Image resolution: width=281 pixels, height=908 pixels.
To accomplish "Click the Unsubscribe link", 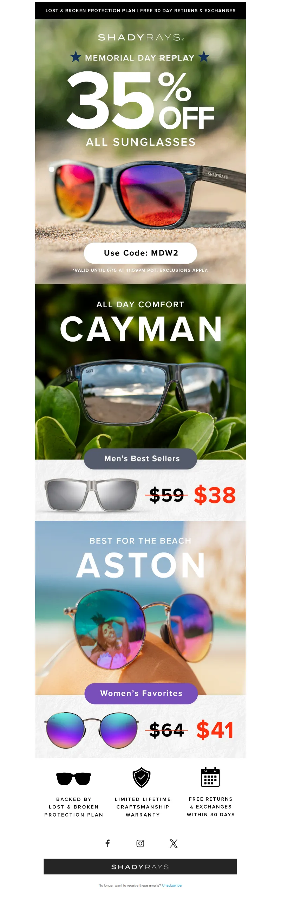I will coord(172,885).
